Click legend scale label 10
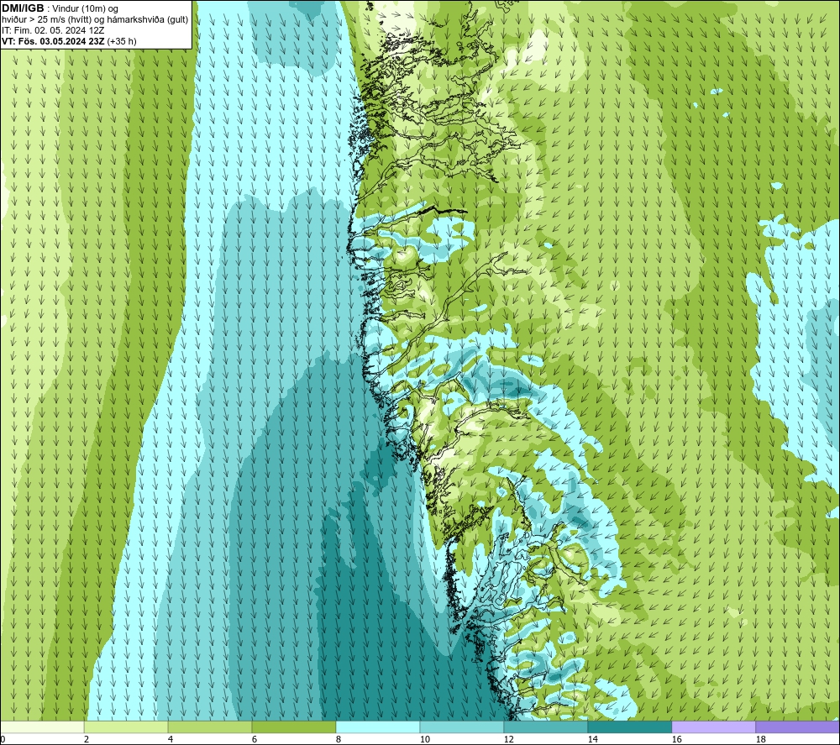The height and width of the screenshot is (745, 840). [x=424, y=739]
